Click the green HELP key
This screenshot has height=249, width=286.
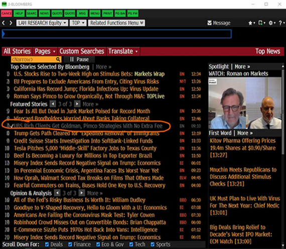point(19,14)
